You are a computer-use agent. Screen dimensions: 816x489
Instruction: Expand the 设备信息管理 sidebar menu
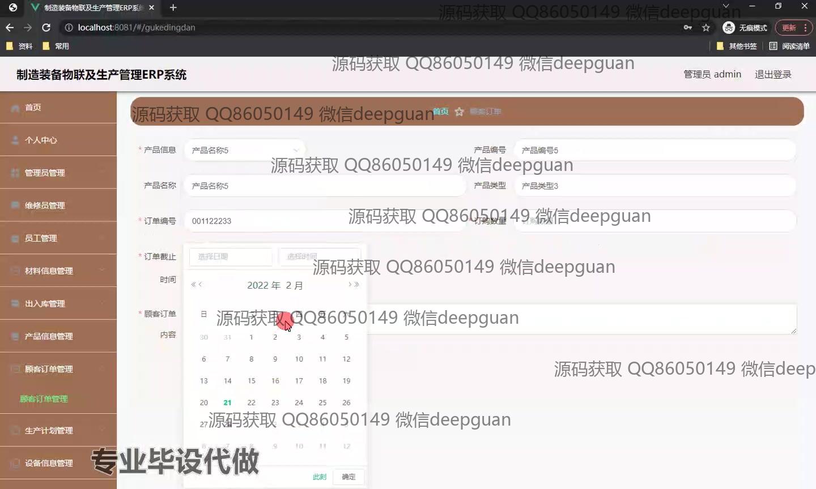[58, 463]
